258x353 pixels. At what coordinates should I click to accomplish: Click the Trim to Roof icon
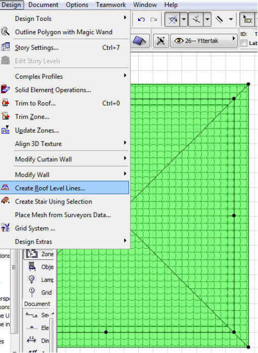(5, 103)
